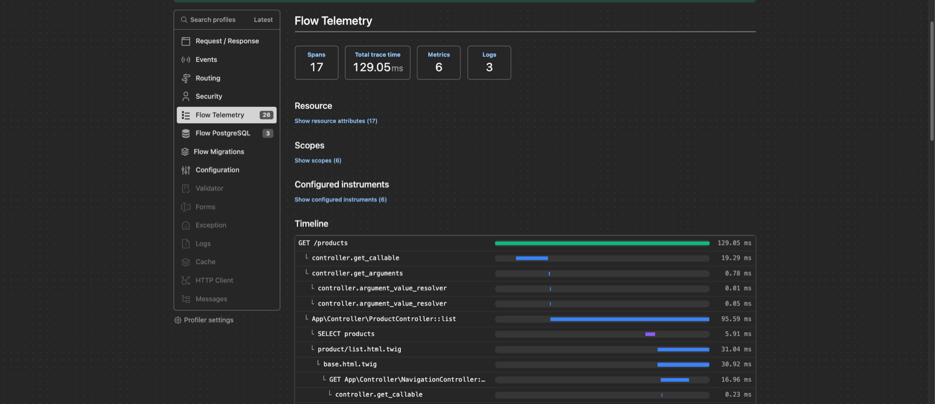Open the Security panel
Screen dimensions: 935x404
click(x=227, y=96)
